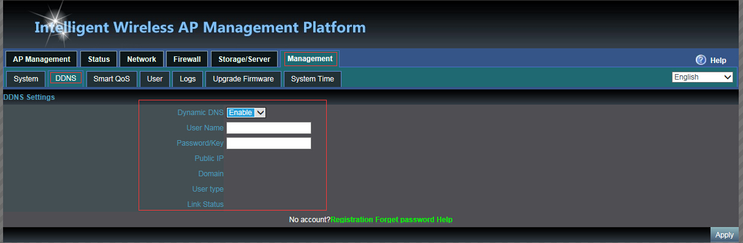Open the Storage/Server tab

pyautogui.click(x=244, y=59)
